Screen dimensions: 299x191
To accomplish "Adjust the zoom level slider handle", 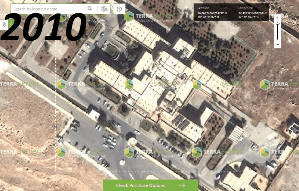I will (277, 24).
